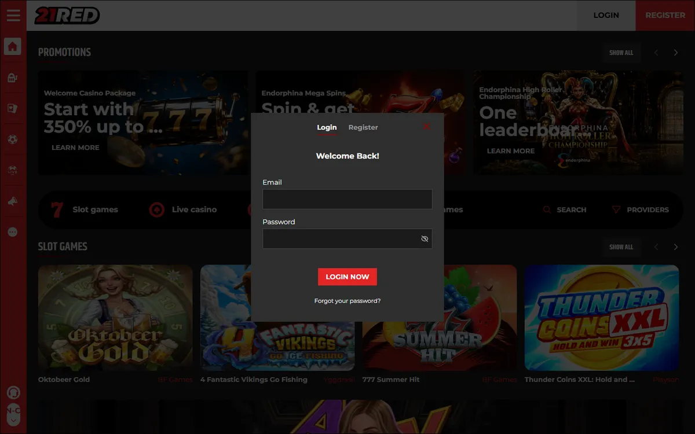695x434 pixels.
Task: Click LEARN MORE on High Roller Championship
Action: point(511,151)
